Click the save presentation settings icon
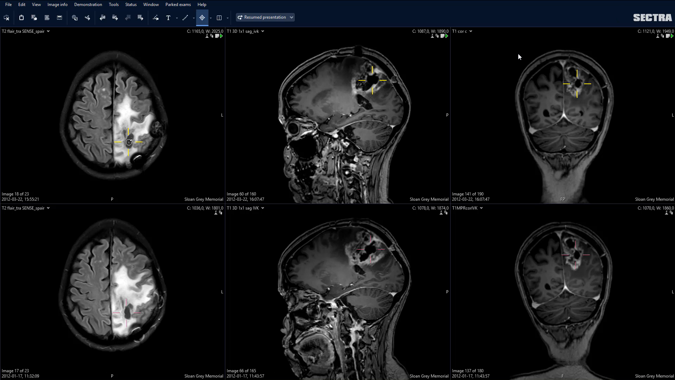This screenshot has height=380, width=675. (x=75, y=17)
